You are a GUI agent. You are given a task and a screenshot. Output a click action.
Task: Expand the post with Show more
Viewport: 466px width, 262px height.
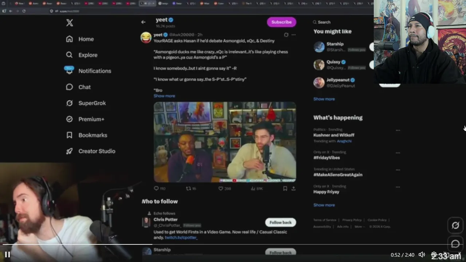pos(164,96)
